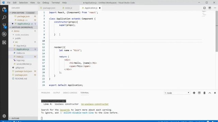Open package-lock.json in file tree
This screenshot has height=122, width=218.
(24, 71)
